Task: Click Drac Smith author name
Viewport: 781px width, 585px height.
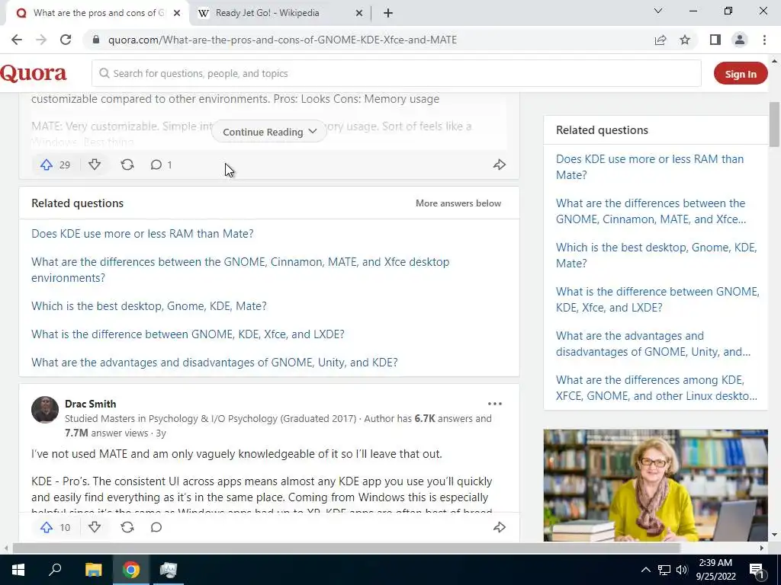Action: [90, 404]
